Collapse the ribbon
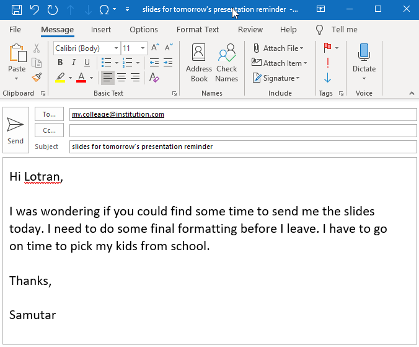Viewport: 419px width, 347px height. pyautogui.click(x=412, y=93)
